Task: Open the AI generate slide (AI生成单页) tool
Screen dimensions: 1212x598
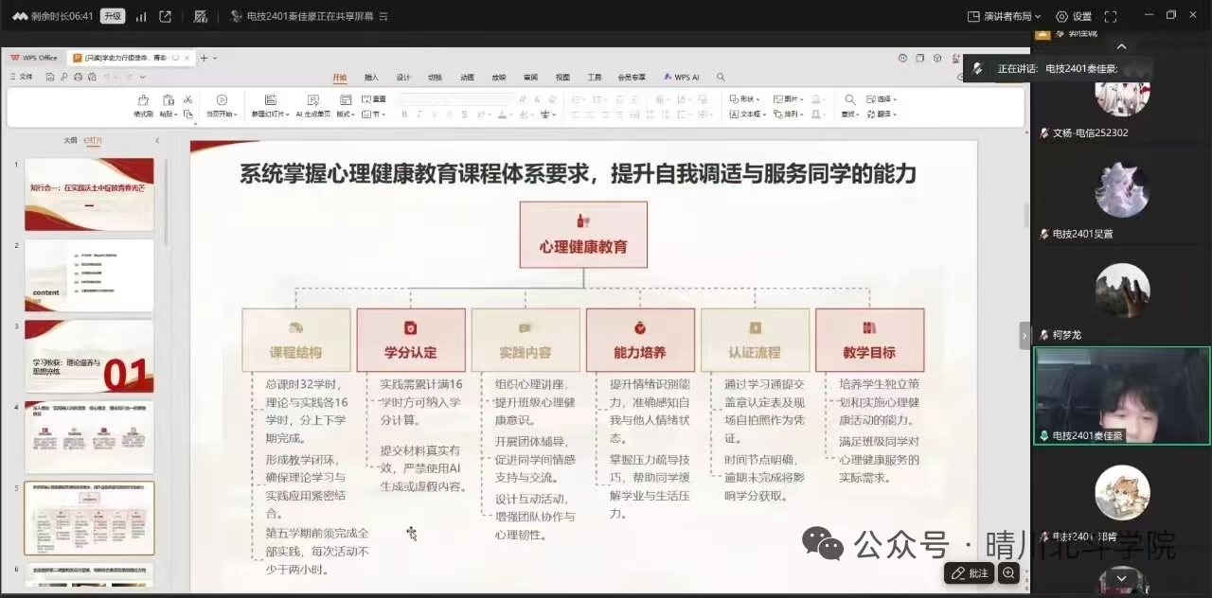Action: 312,100
